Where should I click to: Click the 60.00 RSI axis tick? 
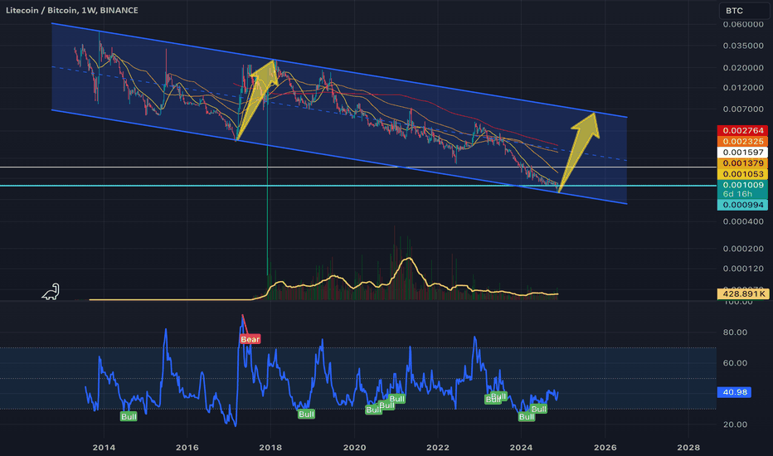pos(735,363)
